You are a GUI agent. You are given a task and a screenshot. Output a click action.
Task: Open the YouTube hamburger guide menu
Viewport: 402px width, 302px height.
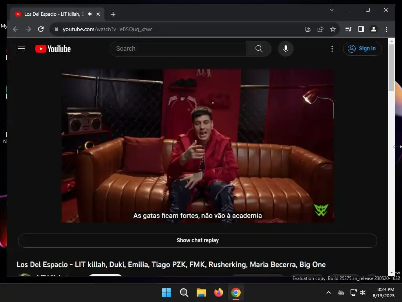click(x=21, y=48)
